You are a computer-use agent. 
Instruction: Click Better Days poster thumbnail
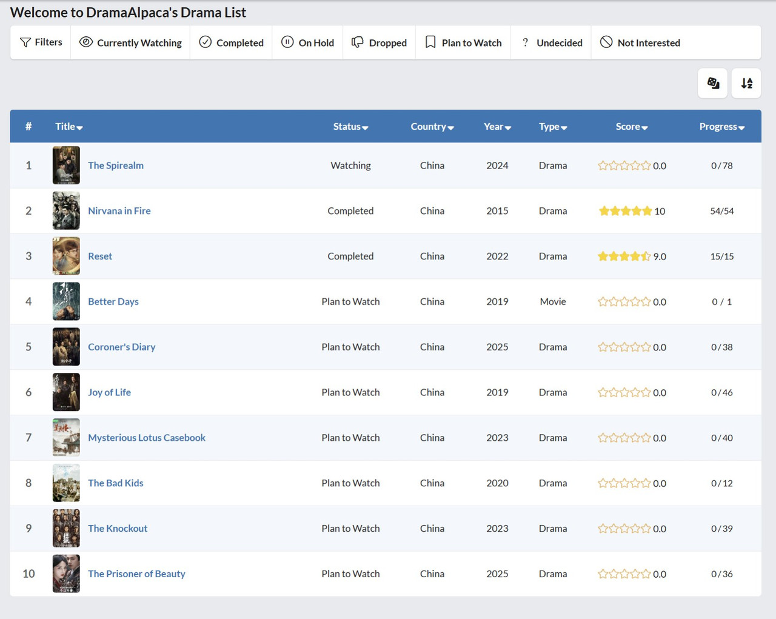pyautogui.click(x=66, y=302)
